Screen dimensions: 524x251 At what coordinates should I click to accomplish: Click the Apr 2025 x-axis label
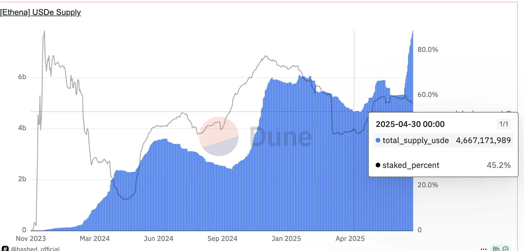coord(350,239)
